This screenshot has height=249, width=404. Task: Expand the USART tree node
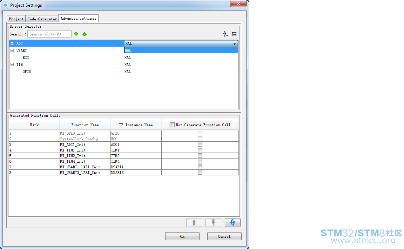[x=12, y=50]
